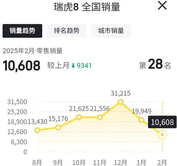Click the 31,215 value label
The image size is (177, 166).
121,93
